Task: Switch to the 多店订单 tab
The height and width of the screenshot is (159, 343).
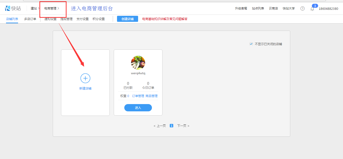Action: 30,19
